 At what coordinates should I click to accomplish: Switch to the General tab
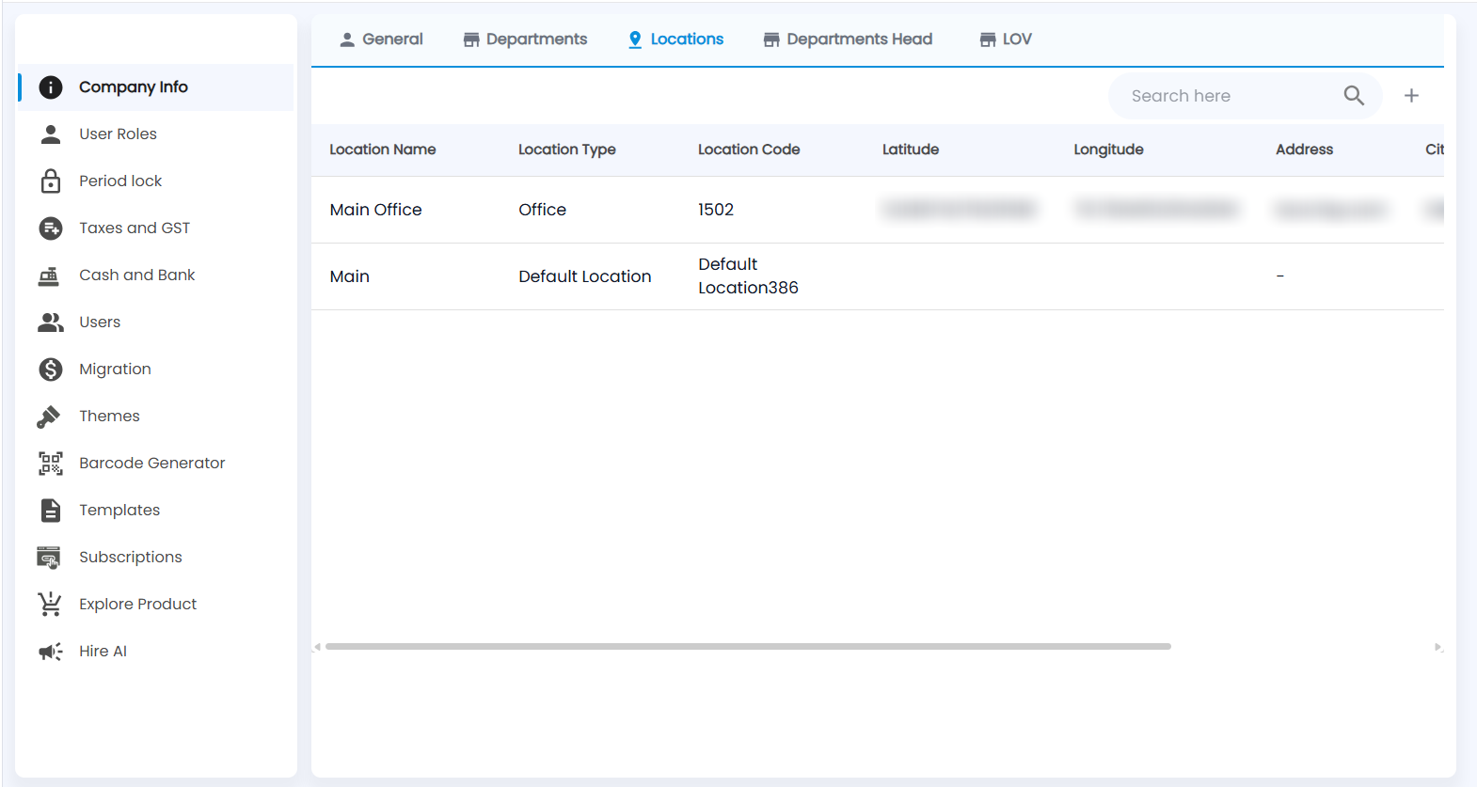(381, 39)
